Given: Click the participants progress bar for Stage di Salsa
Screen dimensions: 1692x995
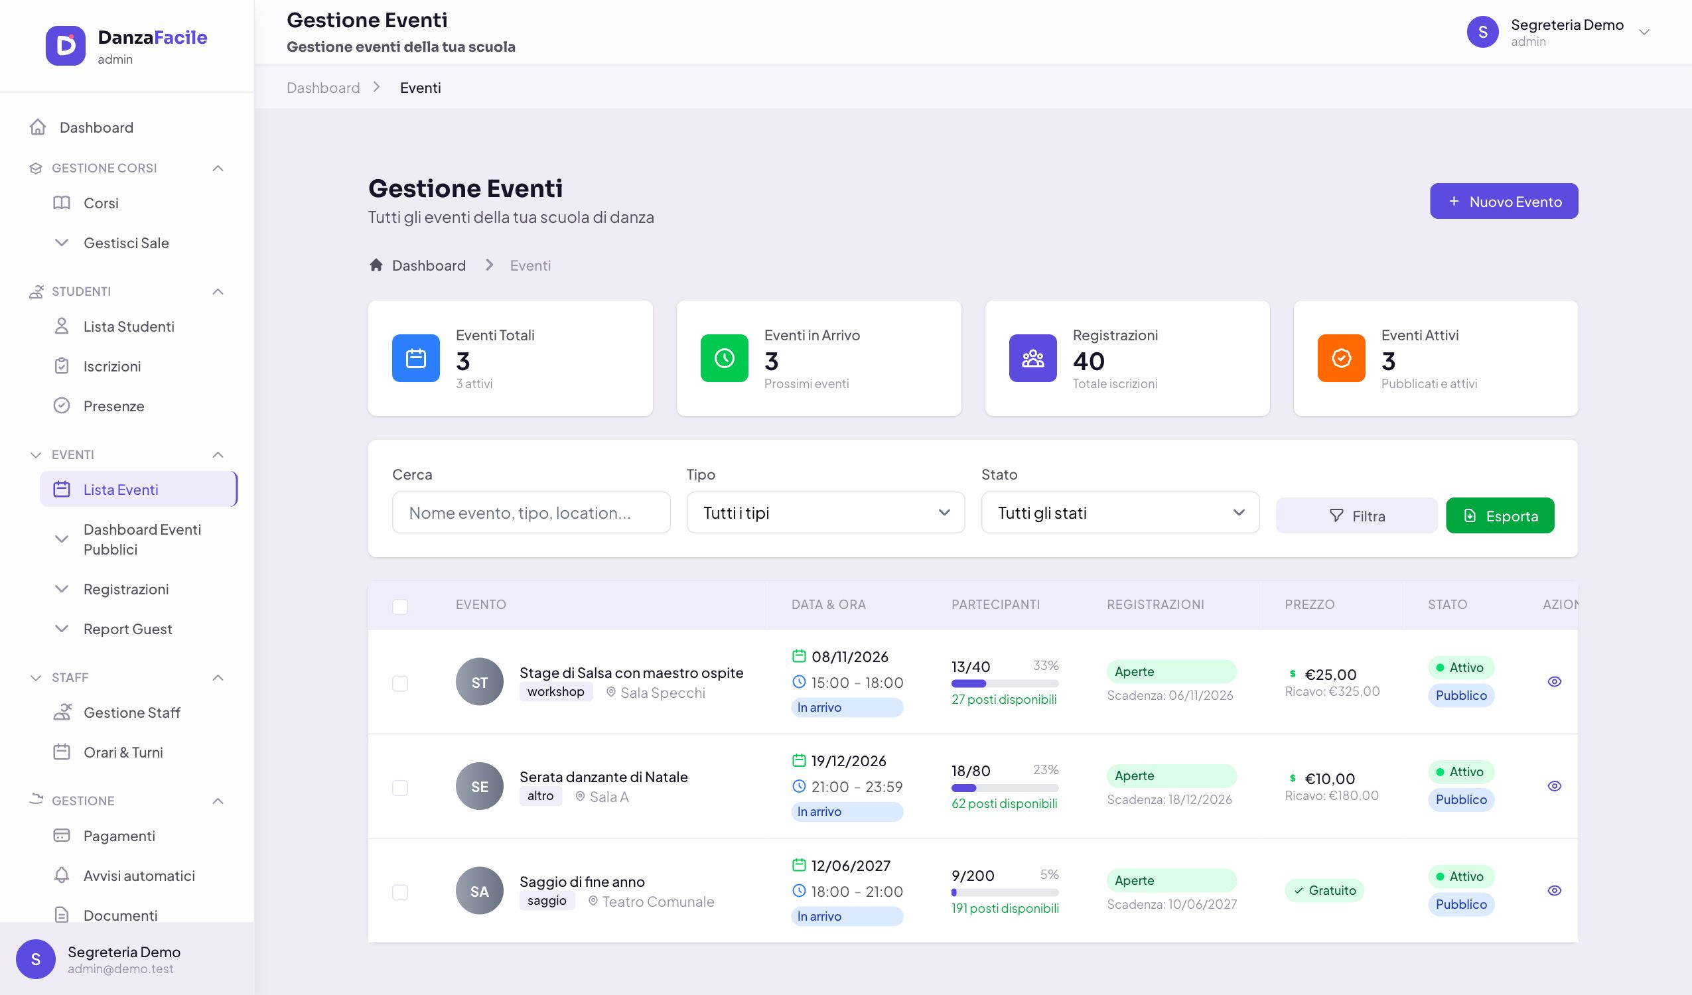Looking at the screenshot, I should point(1005,684).
